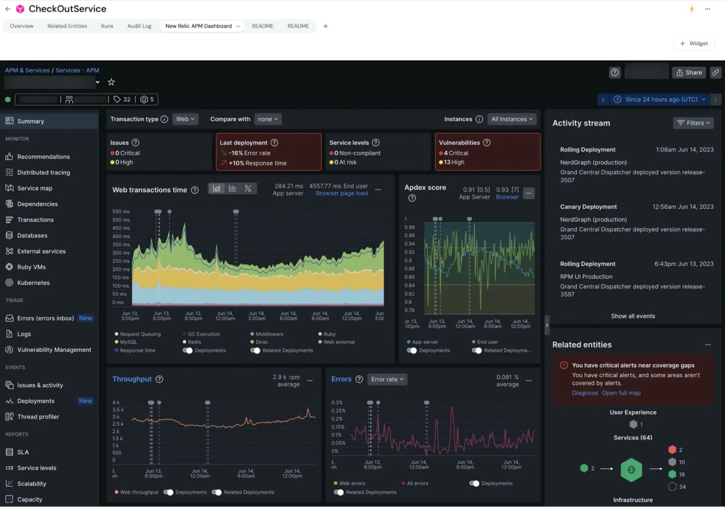The image size is (725, 507).
Task: Collapse the right panel with side chevron
Action: coord(547,325)
